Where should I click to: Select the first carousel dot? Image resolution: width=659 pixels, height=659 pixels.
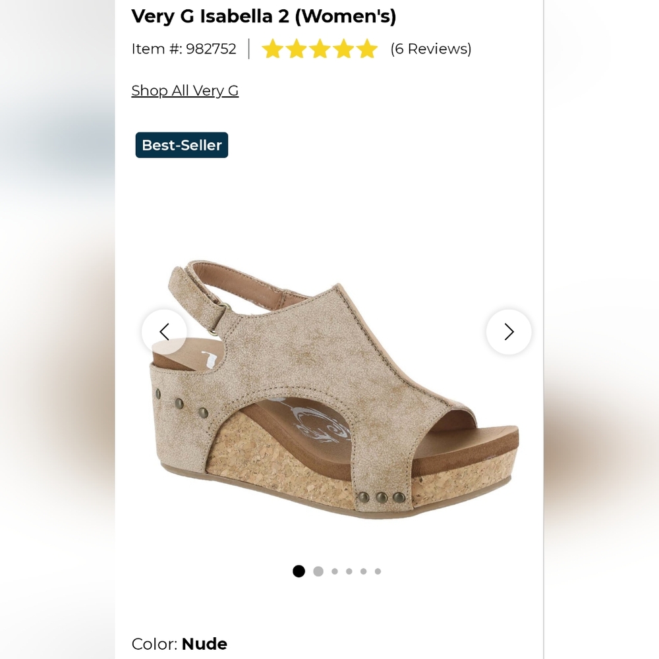coord(298,571)
